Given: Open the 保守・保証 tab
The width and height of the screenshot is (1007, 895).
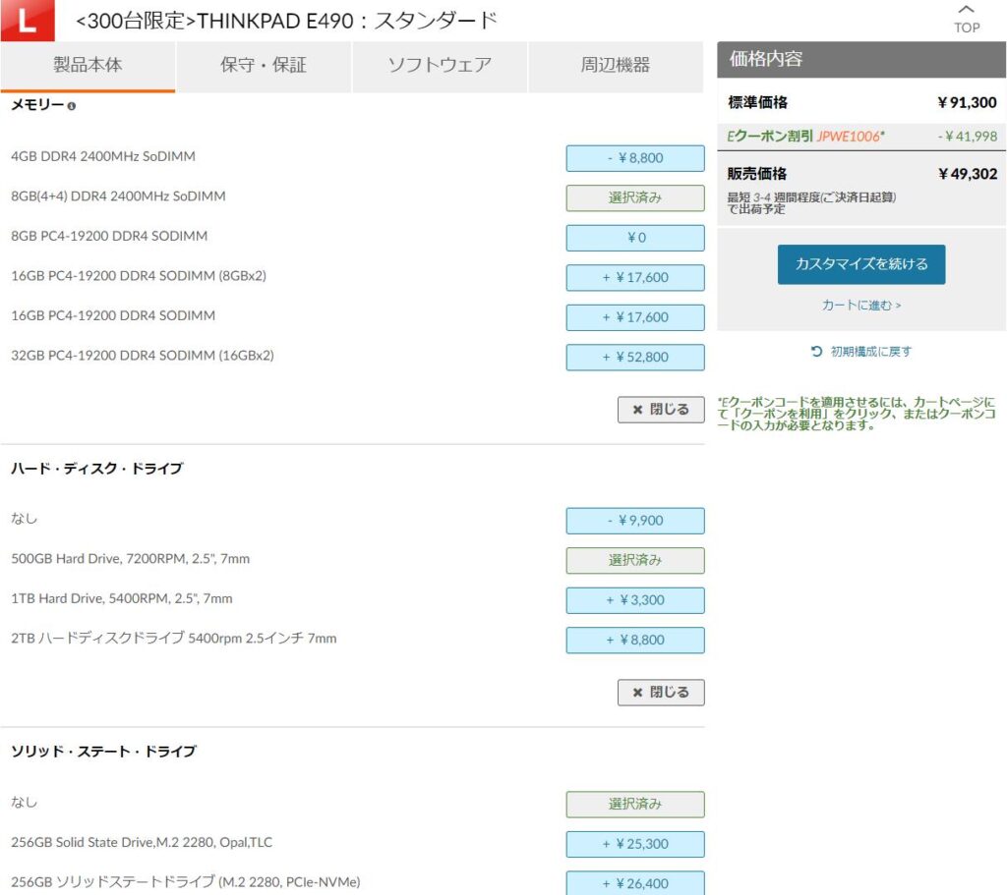Looking at the screenshot, I should 264,66.
